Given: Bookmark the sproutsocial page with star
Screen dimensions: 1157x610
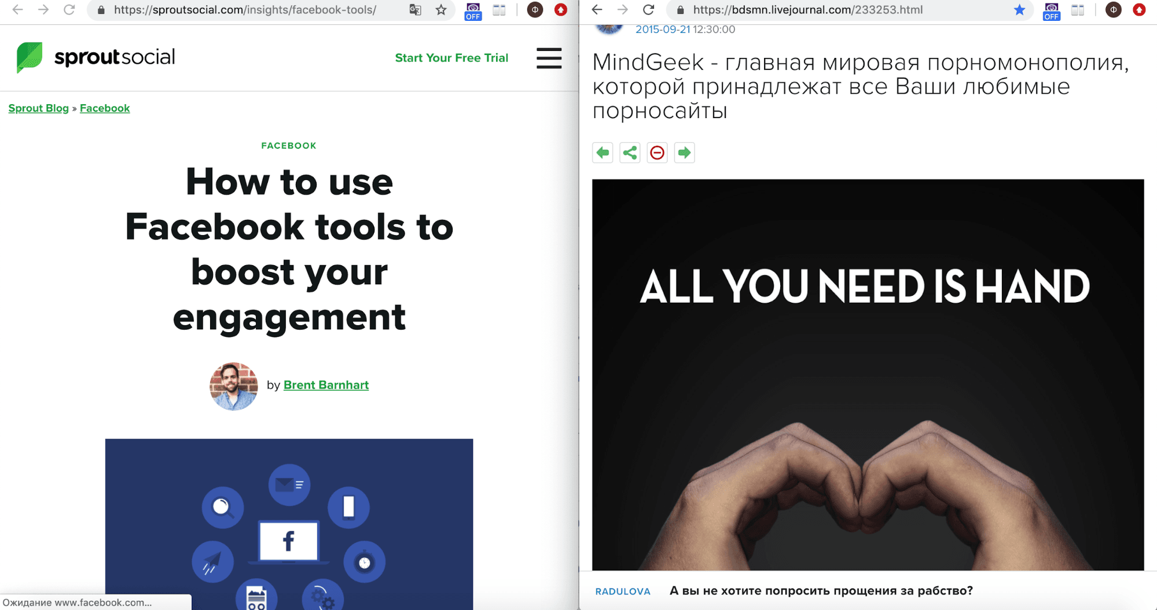Looking at the screenshot, I should (441, 10).
